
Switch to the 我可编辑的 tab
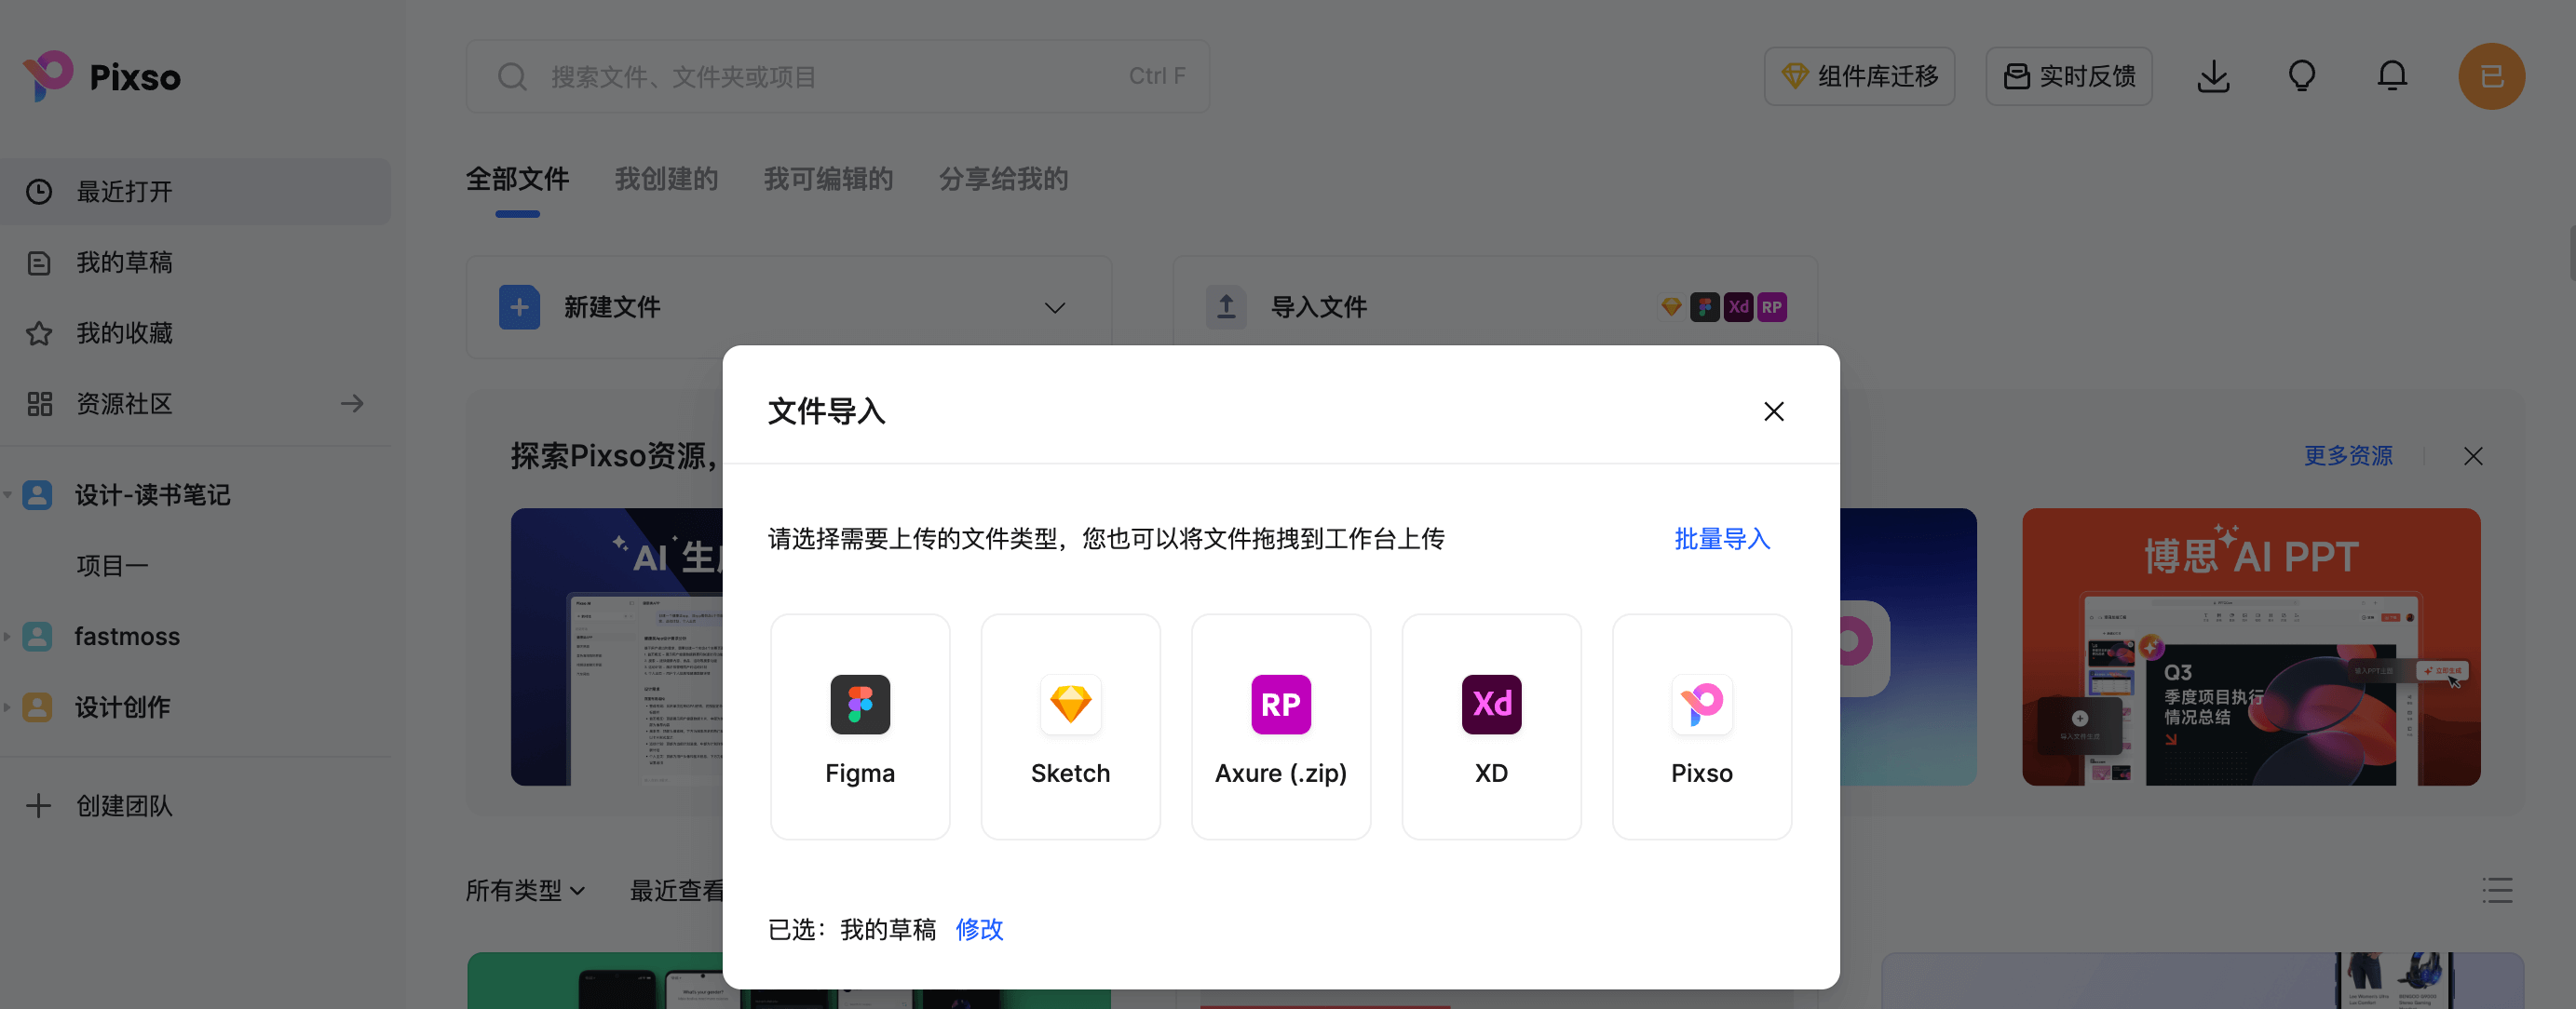[828, 179]
